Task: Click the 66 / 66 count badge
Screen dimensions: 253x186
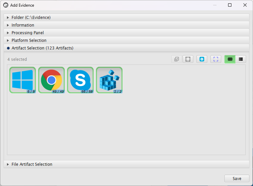Action: pyautogui.click(x=87, y=92)
